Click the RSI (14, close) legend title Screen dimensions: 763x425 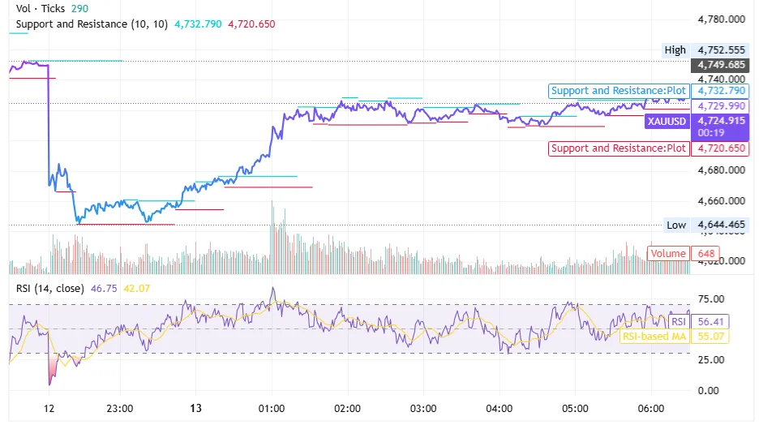coord(50,288)
